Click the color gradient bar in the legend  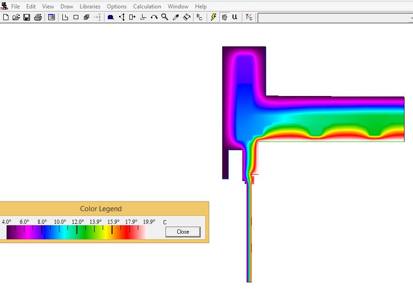point(77,232)
